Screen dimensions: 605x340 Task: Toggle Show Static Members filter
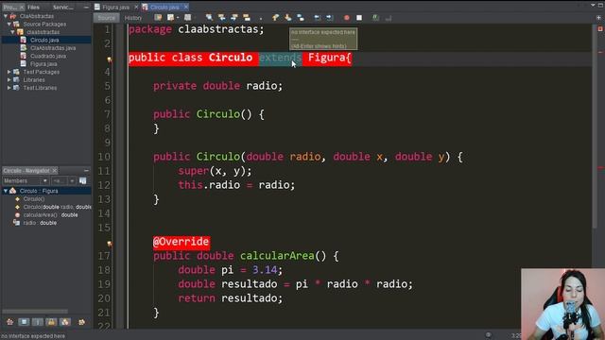pos(38,322)
